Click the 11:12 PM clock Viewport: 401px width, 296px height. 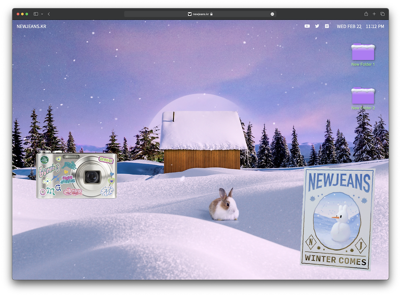375,26
